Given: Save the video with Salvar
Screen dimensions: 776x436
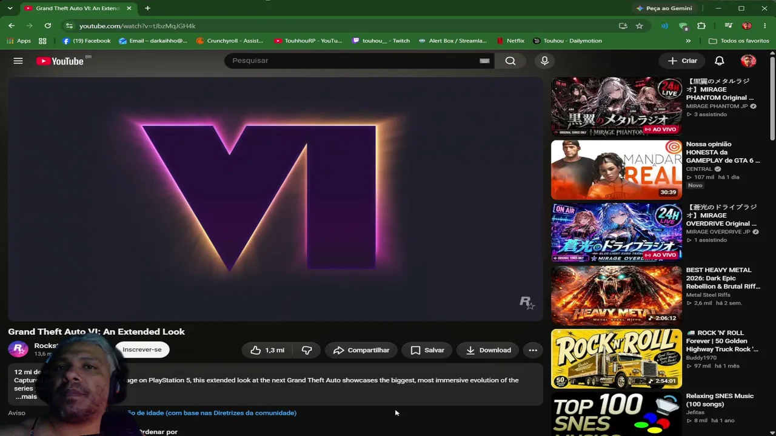Looking at the screenshot, I should point(427,350).
